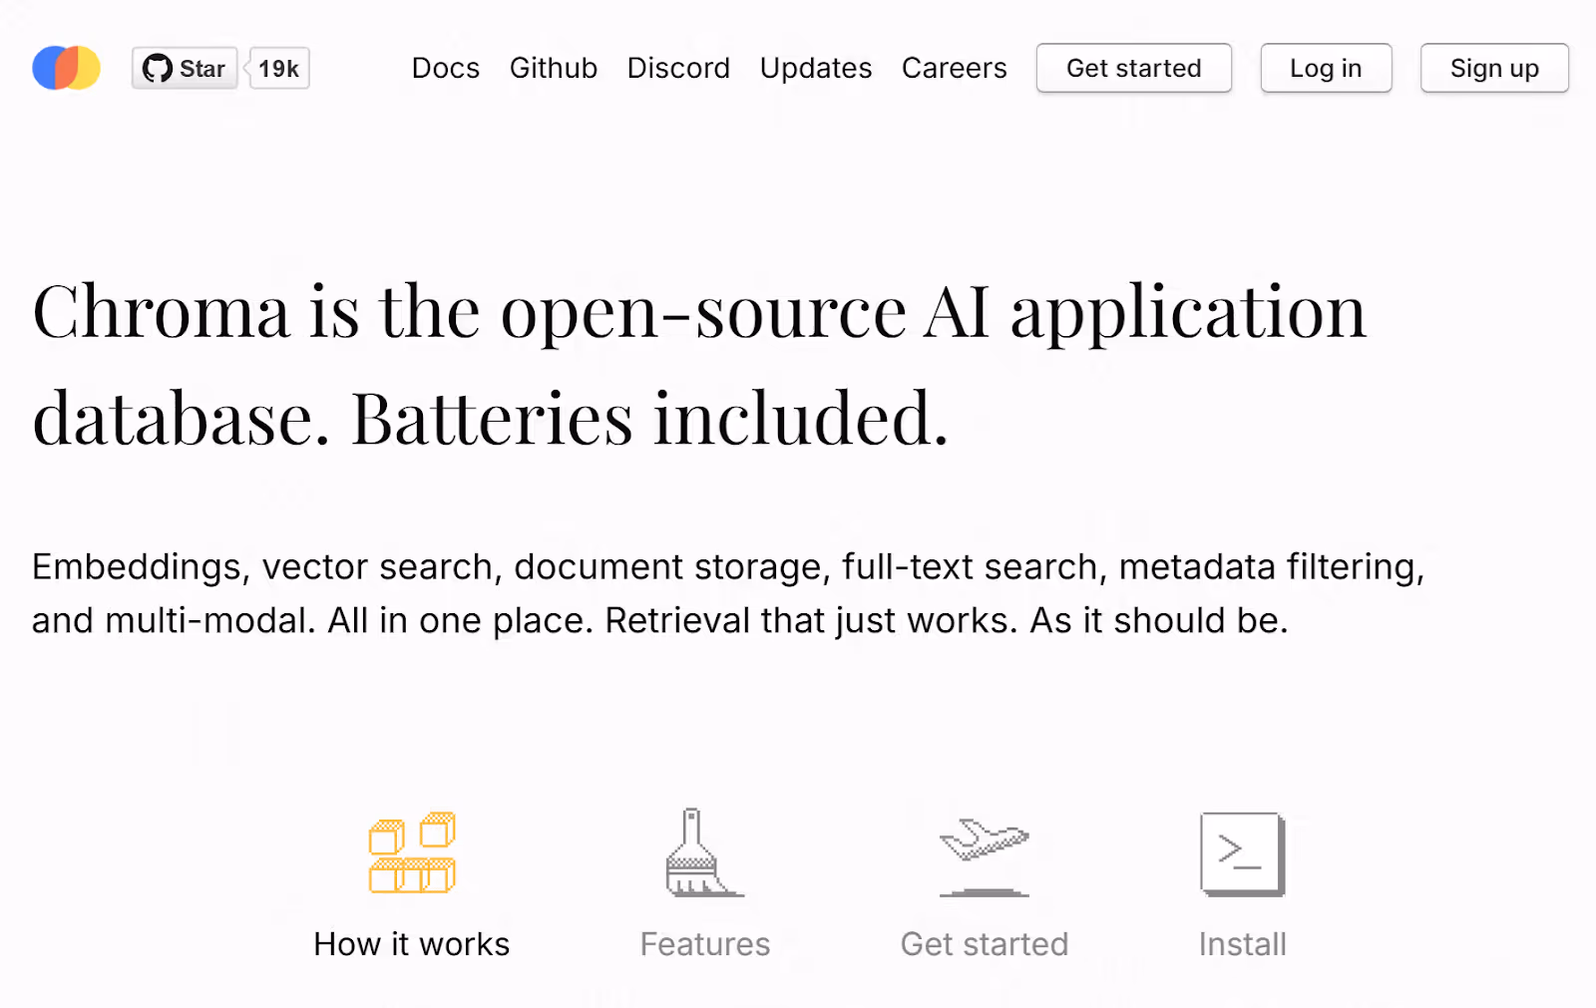Click the line starting 'Embeddings, vector search'
The image size is (1596, 1008).
click(728, 566)
